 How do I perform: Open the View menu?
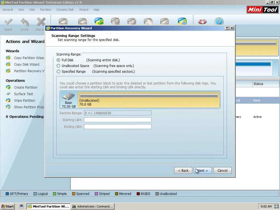(x=21, y=10)
